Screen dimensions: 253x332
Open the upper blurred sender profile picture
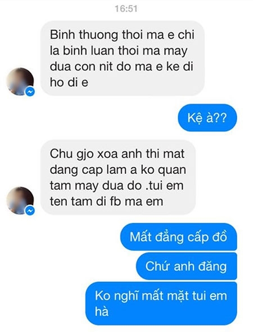(20, 82)
